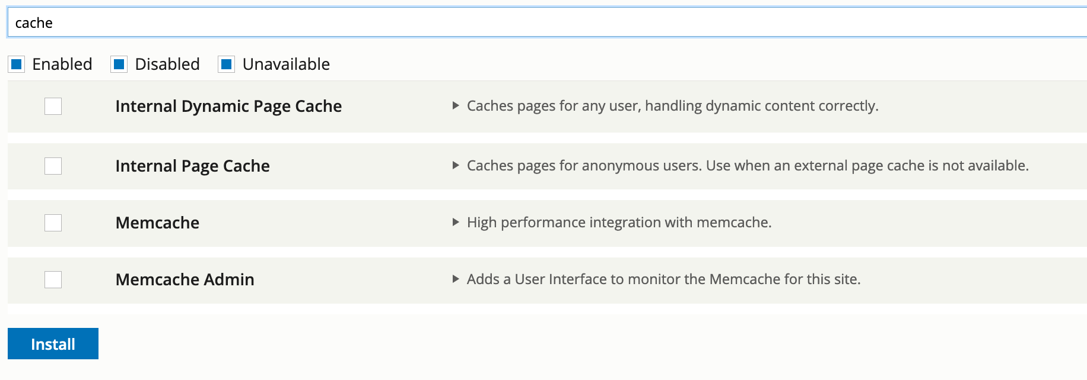Expand the Internal Page Cache description arrow

(x=456, y=166)
